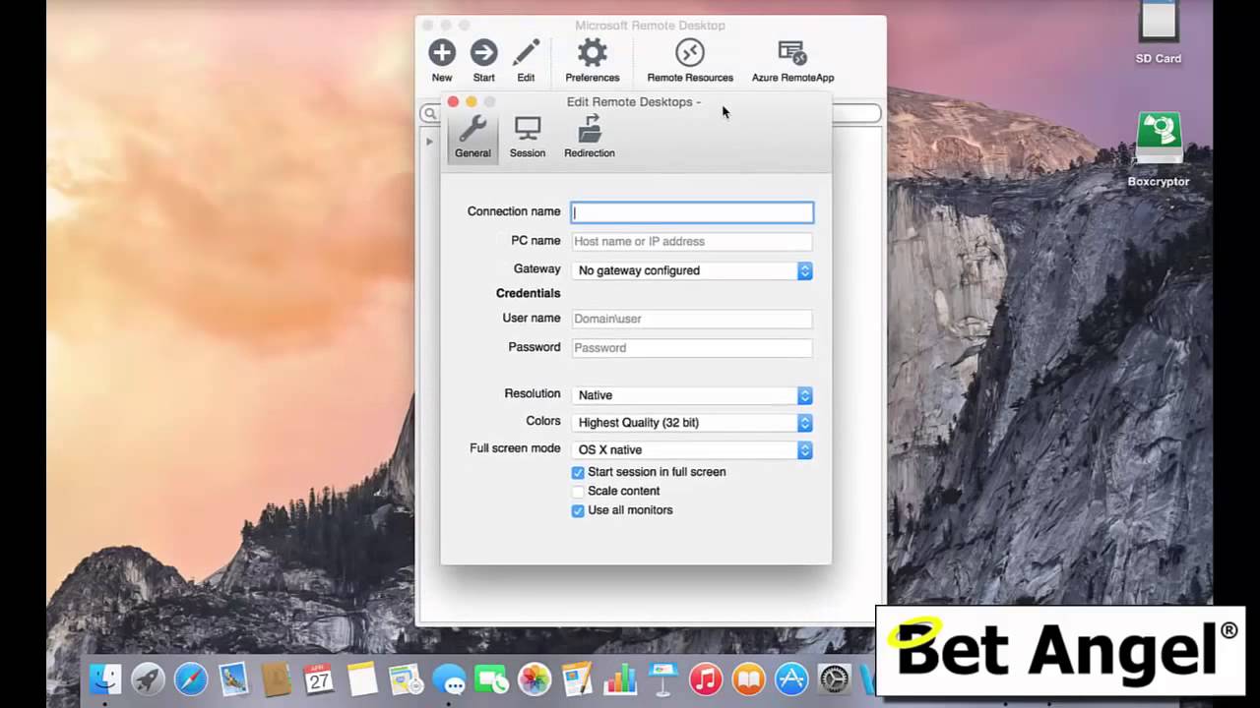Click the New connection toolbar icon

point(442,53)
